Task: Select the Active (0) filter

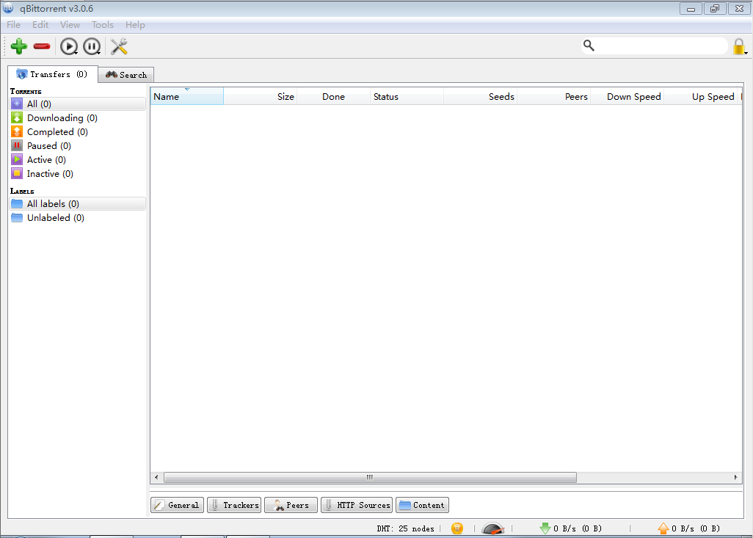Action: pyautogui.click(x=77, y=159)
